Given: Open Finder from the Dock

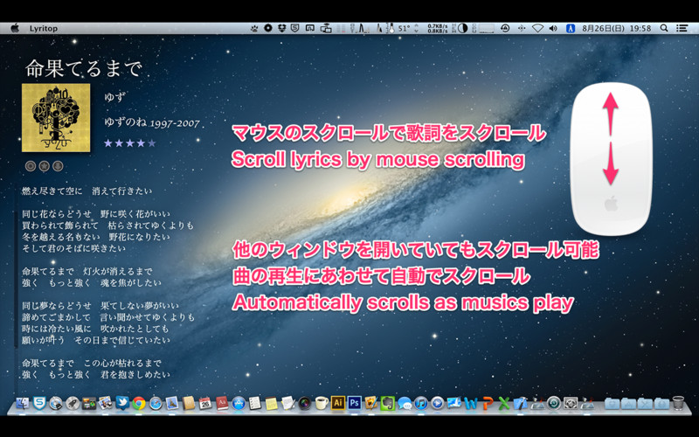Looking at the screenshot, I should coord(23,403).
